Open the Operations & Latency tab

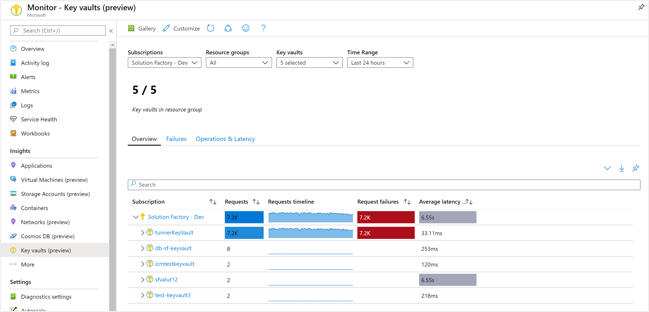(225, 139)
